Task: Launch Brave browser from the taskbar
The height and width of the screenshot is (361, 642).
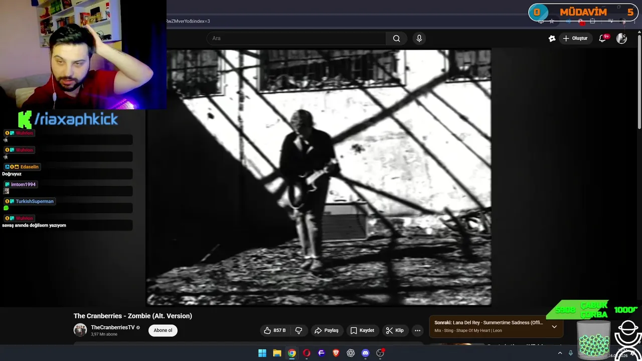Action: coord(336,353)
